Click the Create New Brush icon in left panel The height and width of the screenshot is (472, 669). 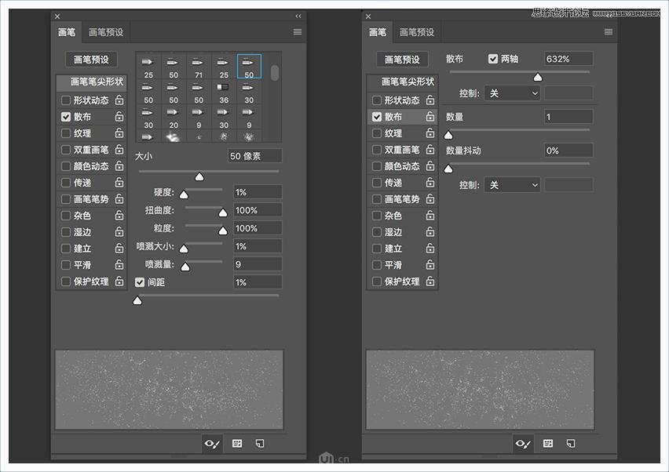(x=259, y=444)
